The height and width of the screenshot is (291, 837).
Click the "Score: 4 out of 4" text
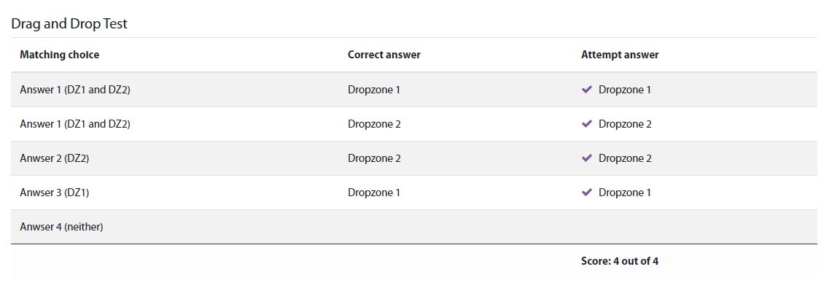click(620, 262)
